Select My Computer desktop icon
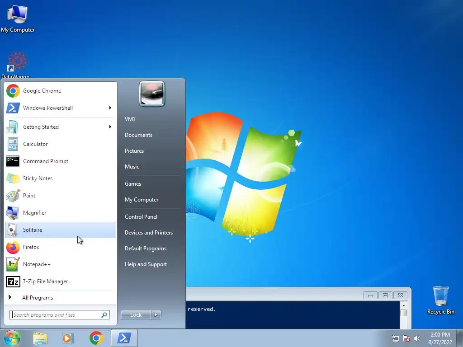The height and width of the screenshot is (347, 463). (x=18, y=18)
